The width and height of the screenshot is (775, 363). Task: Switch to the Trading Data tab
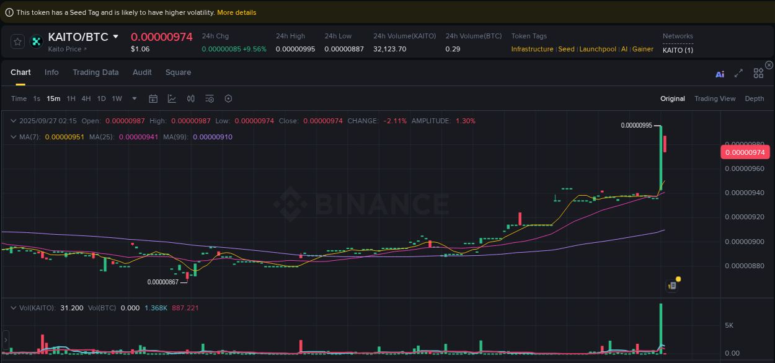tap(95, 72)
